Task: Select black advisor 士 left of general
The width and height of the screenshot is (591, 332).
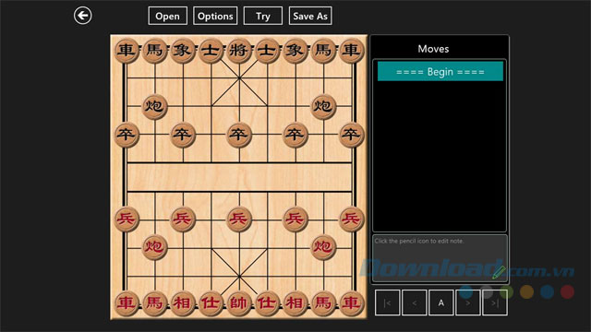Action: coord(211,50)
